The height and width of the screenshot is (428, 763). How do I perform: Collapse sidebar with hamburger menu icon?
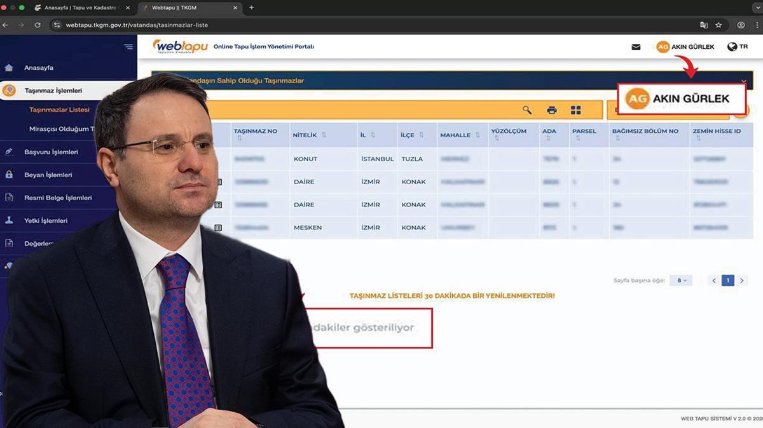click(x=128, y=47)
